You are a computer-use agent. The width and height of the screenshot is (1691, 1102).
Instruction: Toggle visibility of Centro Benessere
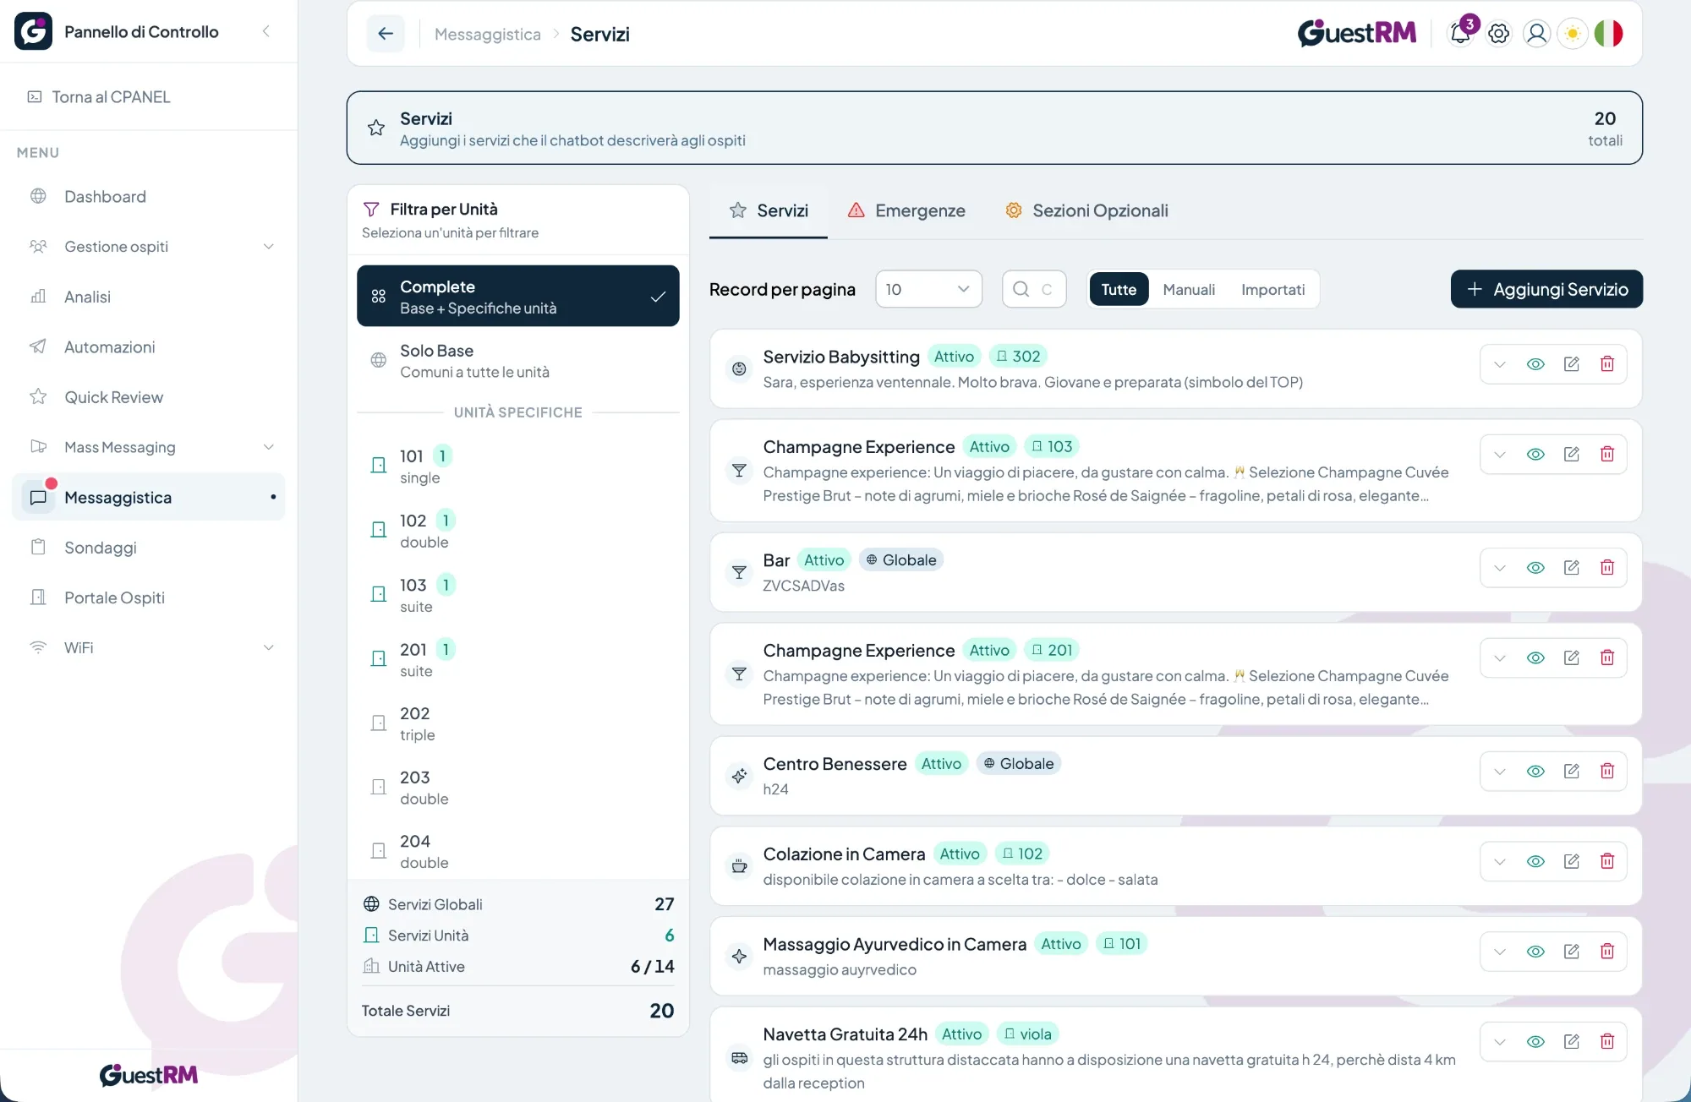pos(1535,772)
